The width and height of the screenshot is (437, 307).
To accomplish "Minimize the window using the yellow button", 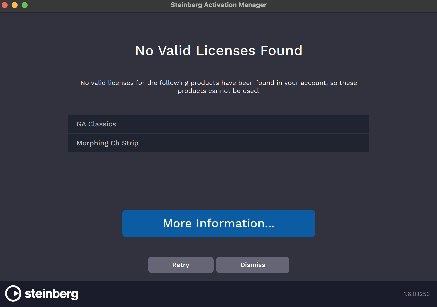I will click(x=15, y=5).
